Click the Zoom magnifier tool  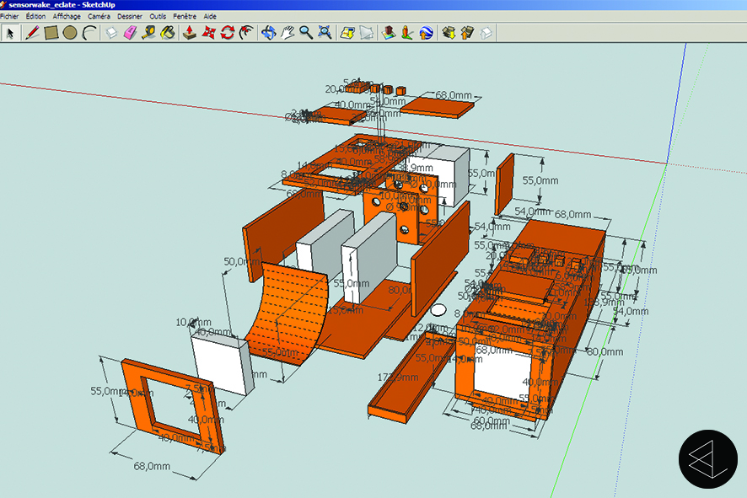pyautogui.click(x=306, y=33)
